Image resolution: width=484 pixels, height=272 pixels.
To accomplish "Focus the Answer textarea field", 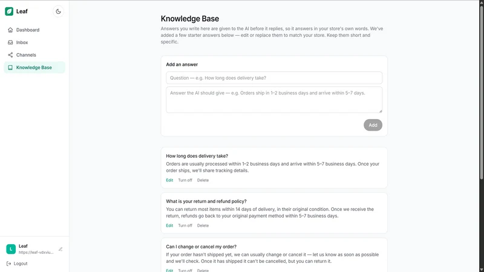I will coord(274,100).
